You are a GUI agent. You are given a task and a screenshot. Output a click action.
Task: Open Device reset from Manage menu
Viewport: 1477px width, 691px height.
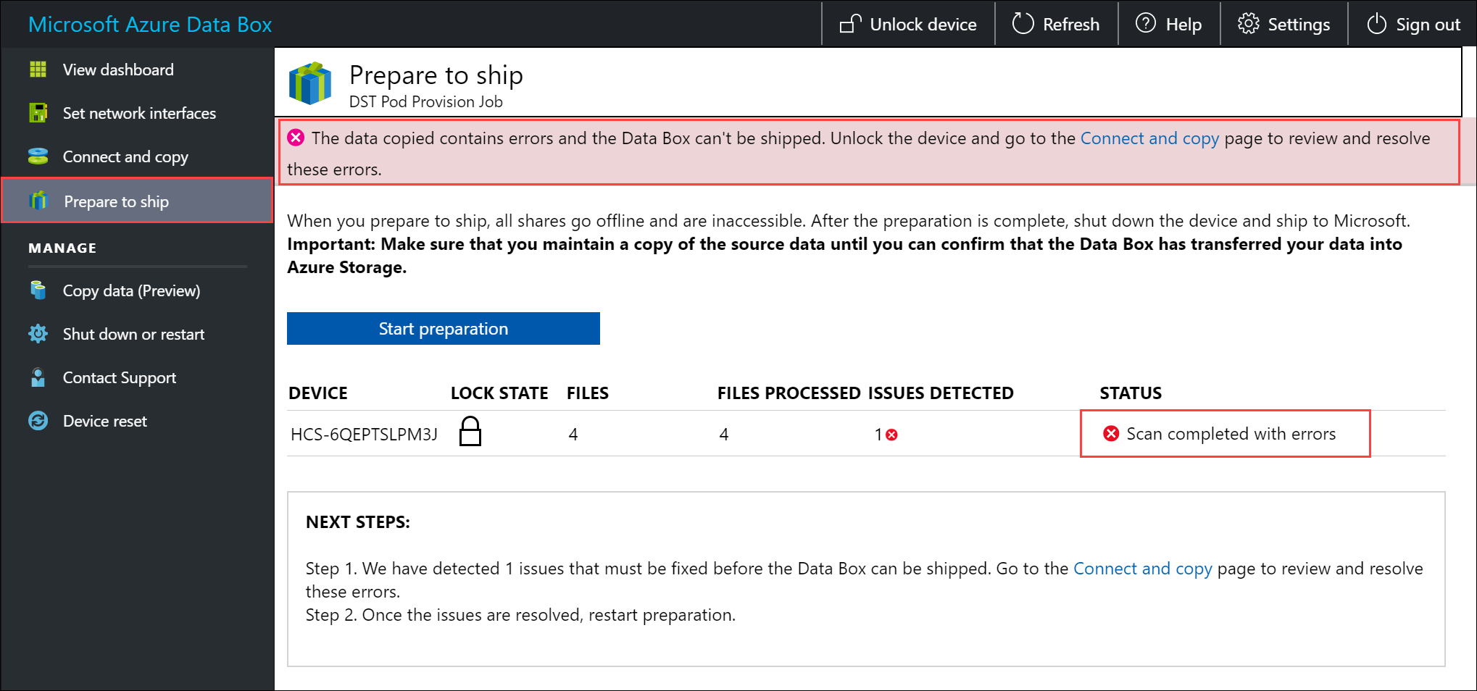104,421
